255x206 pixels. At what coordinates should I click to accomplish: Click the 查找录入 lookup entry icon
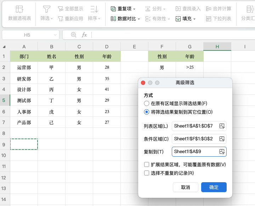178,9
